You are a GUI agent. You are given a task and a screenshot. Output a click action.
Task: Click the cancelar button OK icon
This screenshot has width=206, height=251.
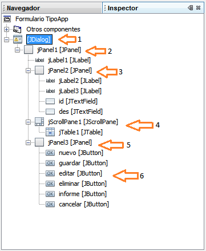click(50, 204)
